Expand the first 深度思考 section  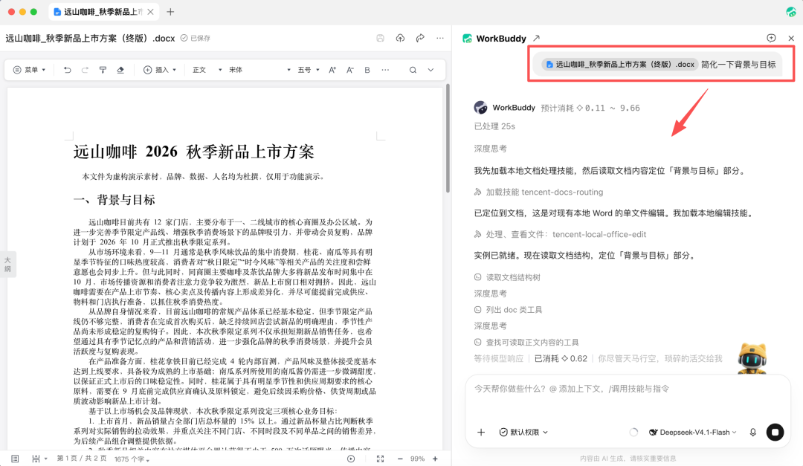coord(490,149)
